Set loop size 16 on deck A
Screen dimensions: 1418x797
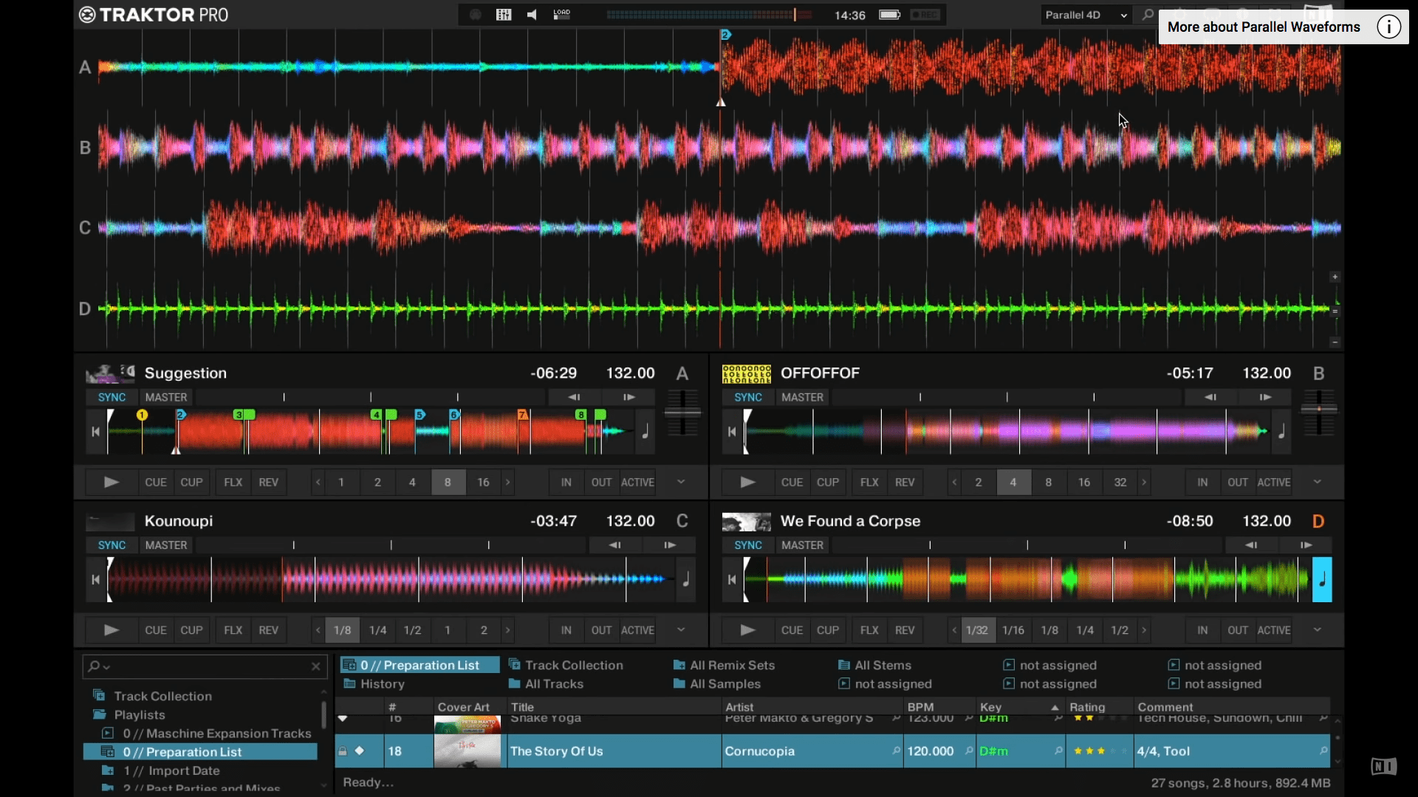point(483,482)
